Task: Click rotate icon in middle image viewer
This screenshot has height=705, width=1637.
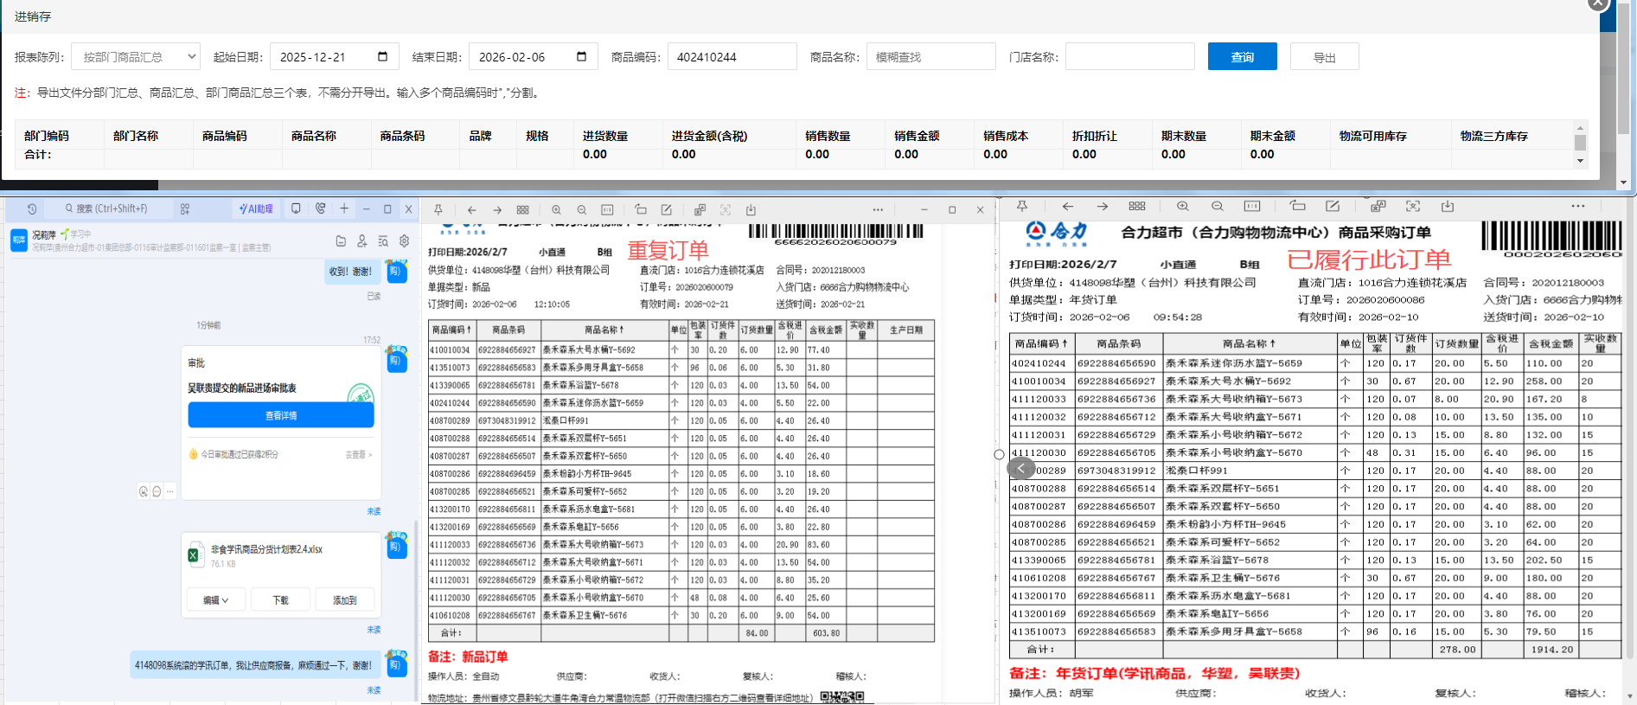Action: 640,210
